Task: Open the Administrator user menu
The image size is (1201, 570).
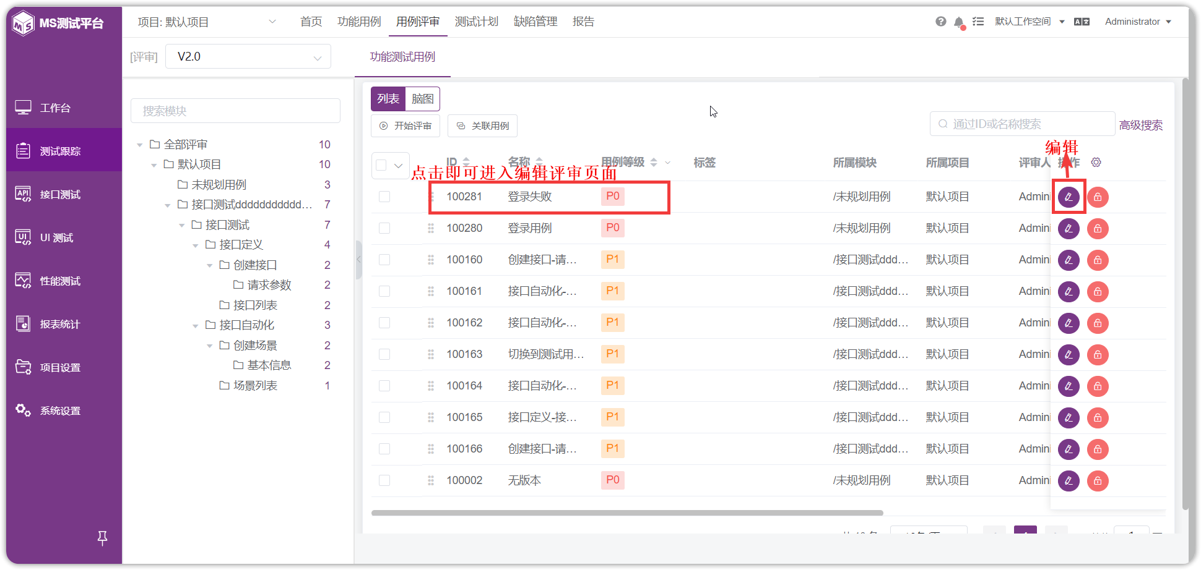Action: pos(1138,22)
